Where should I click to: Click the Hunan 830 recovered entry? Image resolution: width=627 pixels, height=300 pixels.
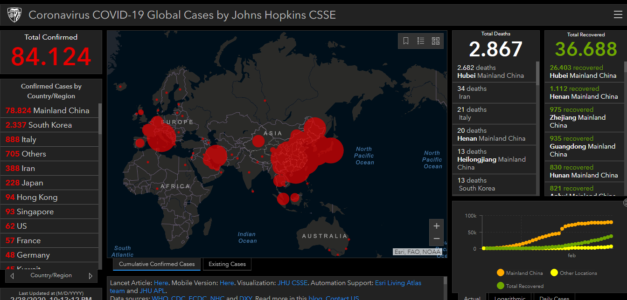click(x=585, y=171)
